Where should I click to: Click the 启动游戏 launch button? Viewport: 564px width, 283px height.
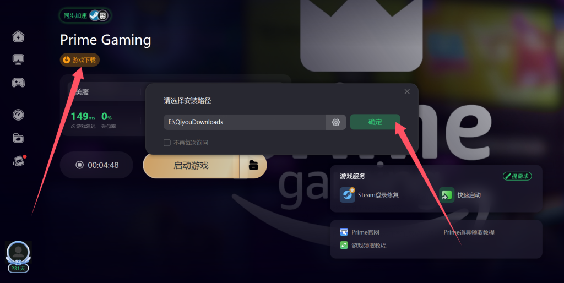(191, 165)
